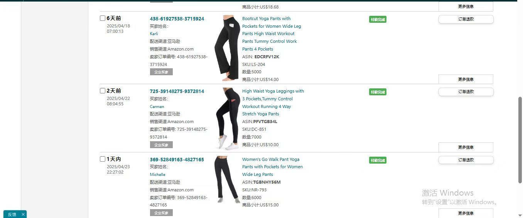This screenshot has width=523, height=218.
Task: Open order number 369-52849163-4827165
Action: [177, 159]
